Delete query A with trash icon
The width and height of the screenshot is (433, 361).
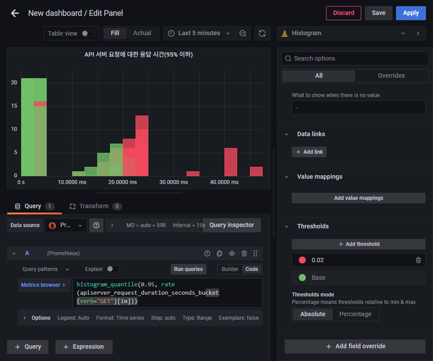click(244, 253)
